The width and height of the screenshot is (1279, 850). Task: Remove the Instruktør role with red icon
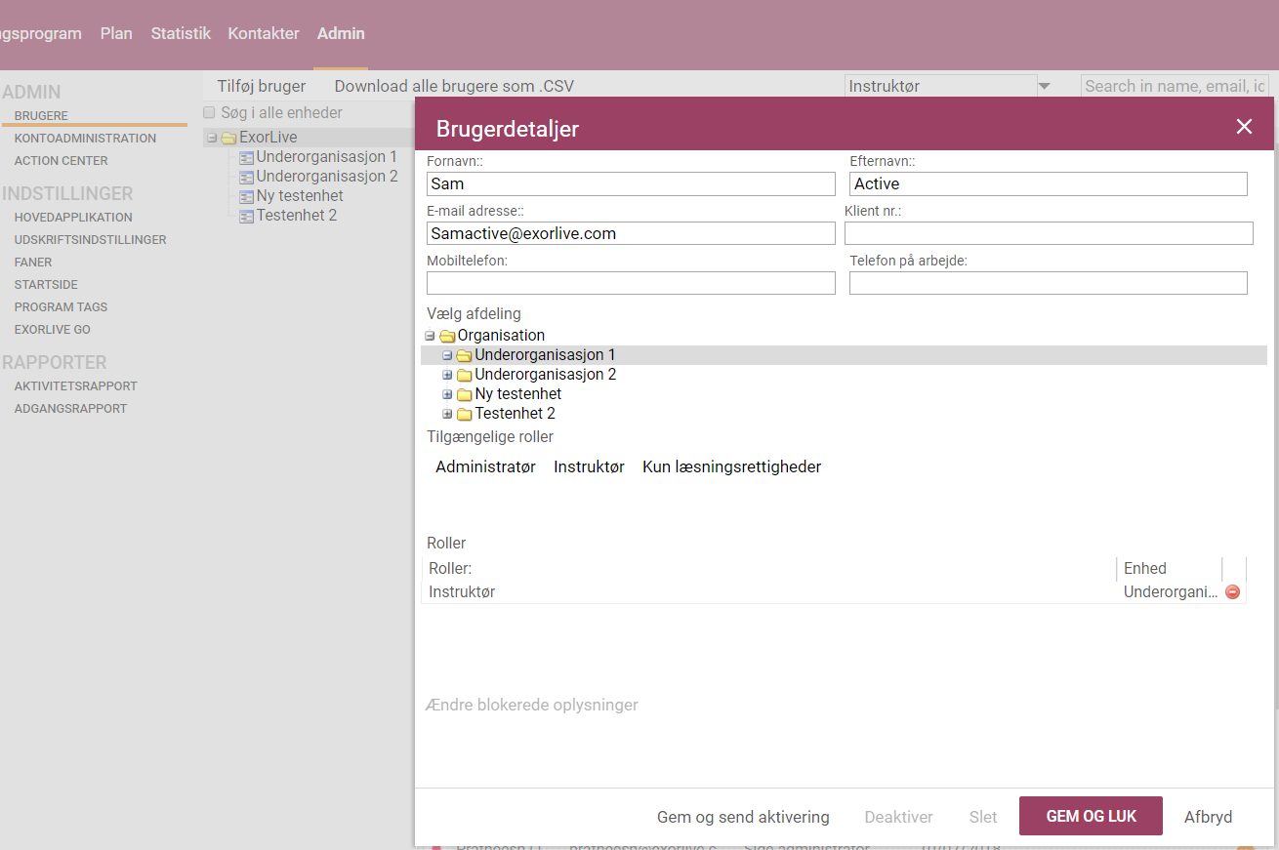point(1232,591)
